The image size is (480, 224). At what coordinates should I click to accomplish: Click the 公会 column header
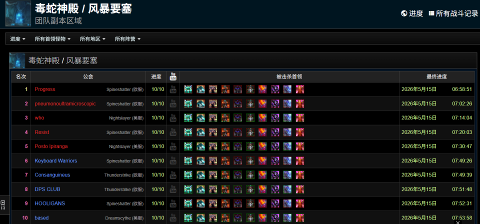[88, 77]
